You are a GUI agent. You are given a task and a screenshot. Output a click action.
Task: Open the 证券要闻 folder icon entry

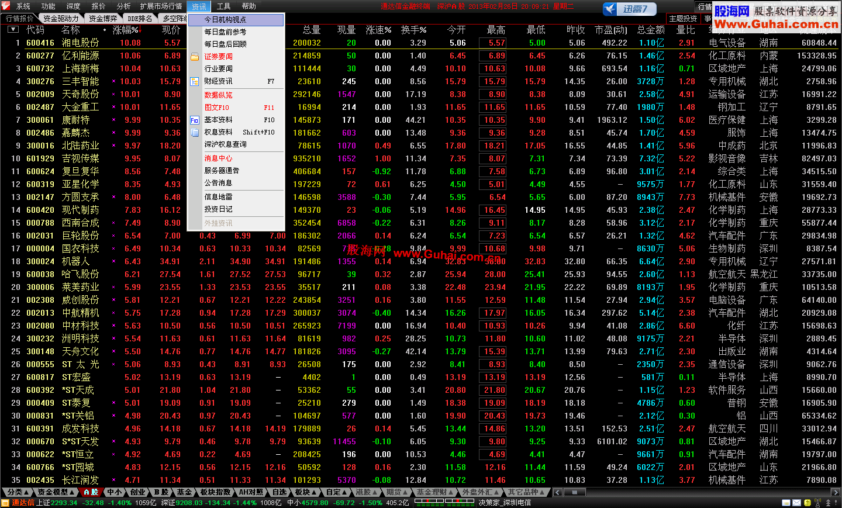click(x=195, y=57)
